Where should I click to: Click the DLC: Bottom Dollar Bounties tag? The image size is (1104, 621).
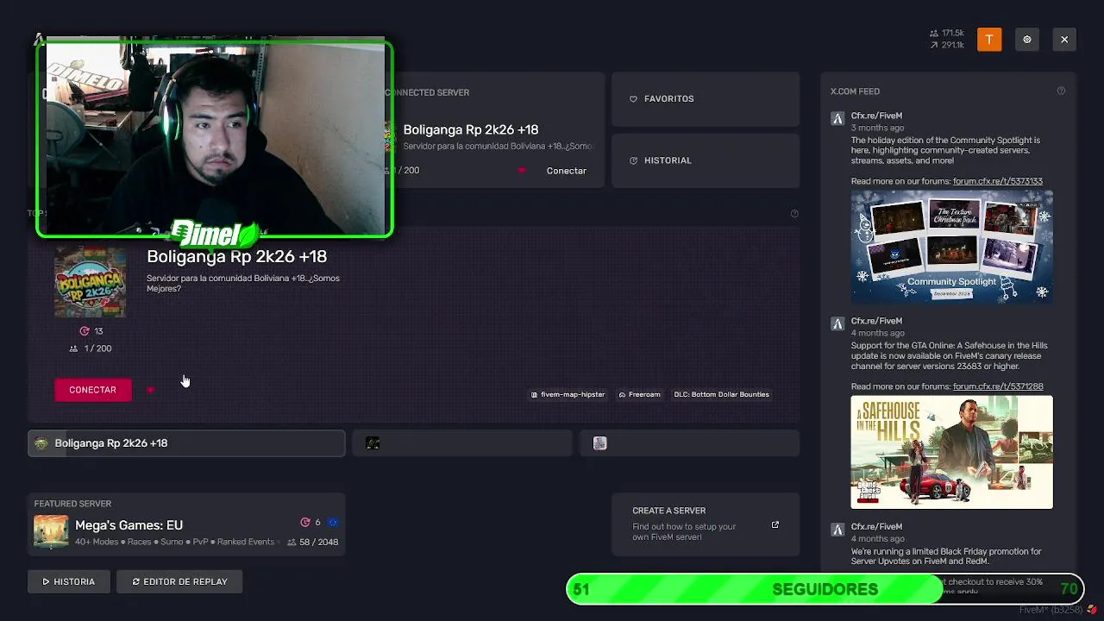pyautogui.click(x=721, y=394)
